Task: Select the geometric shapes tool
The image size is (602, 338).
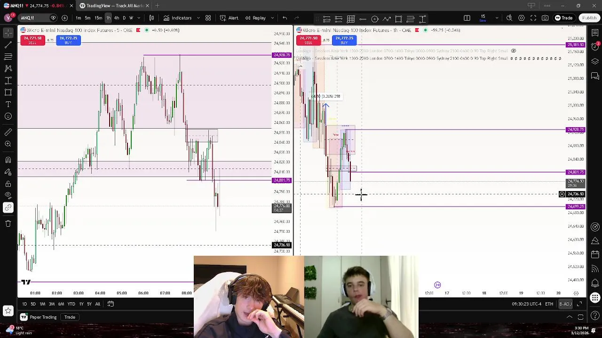Action: click(x=8, y=92)
